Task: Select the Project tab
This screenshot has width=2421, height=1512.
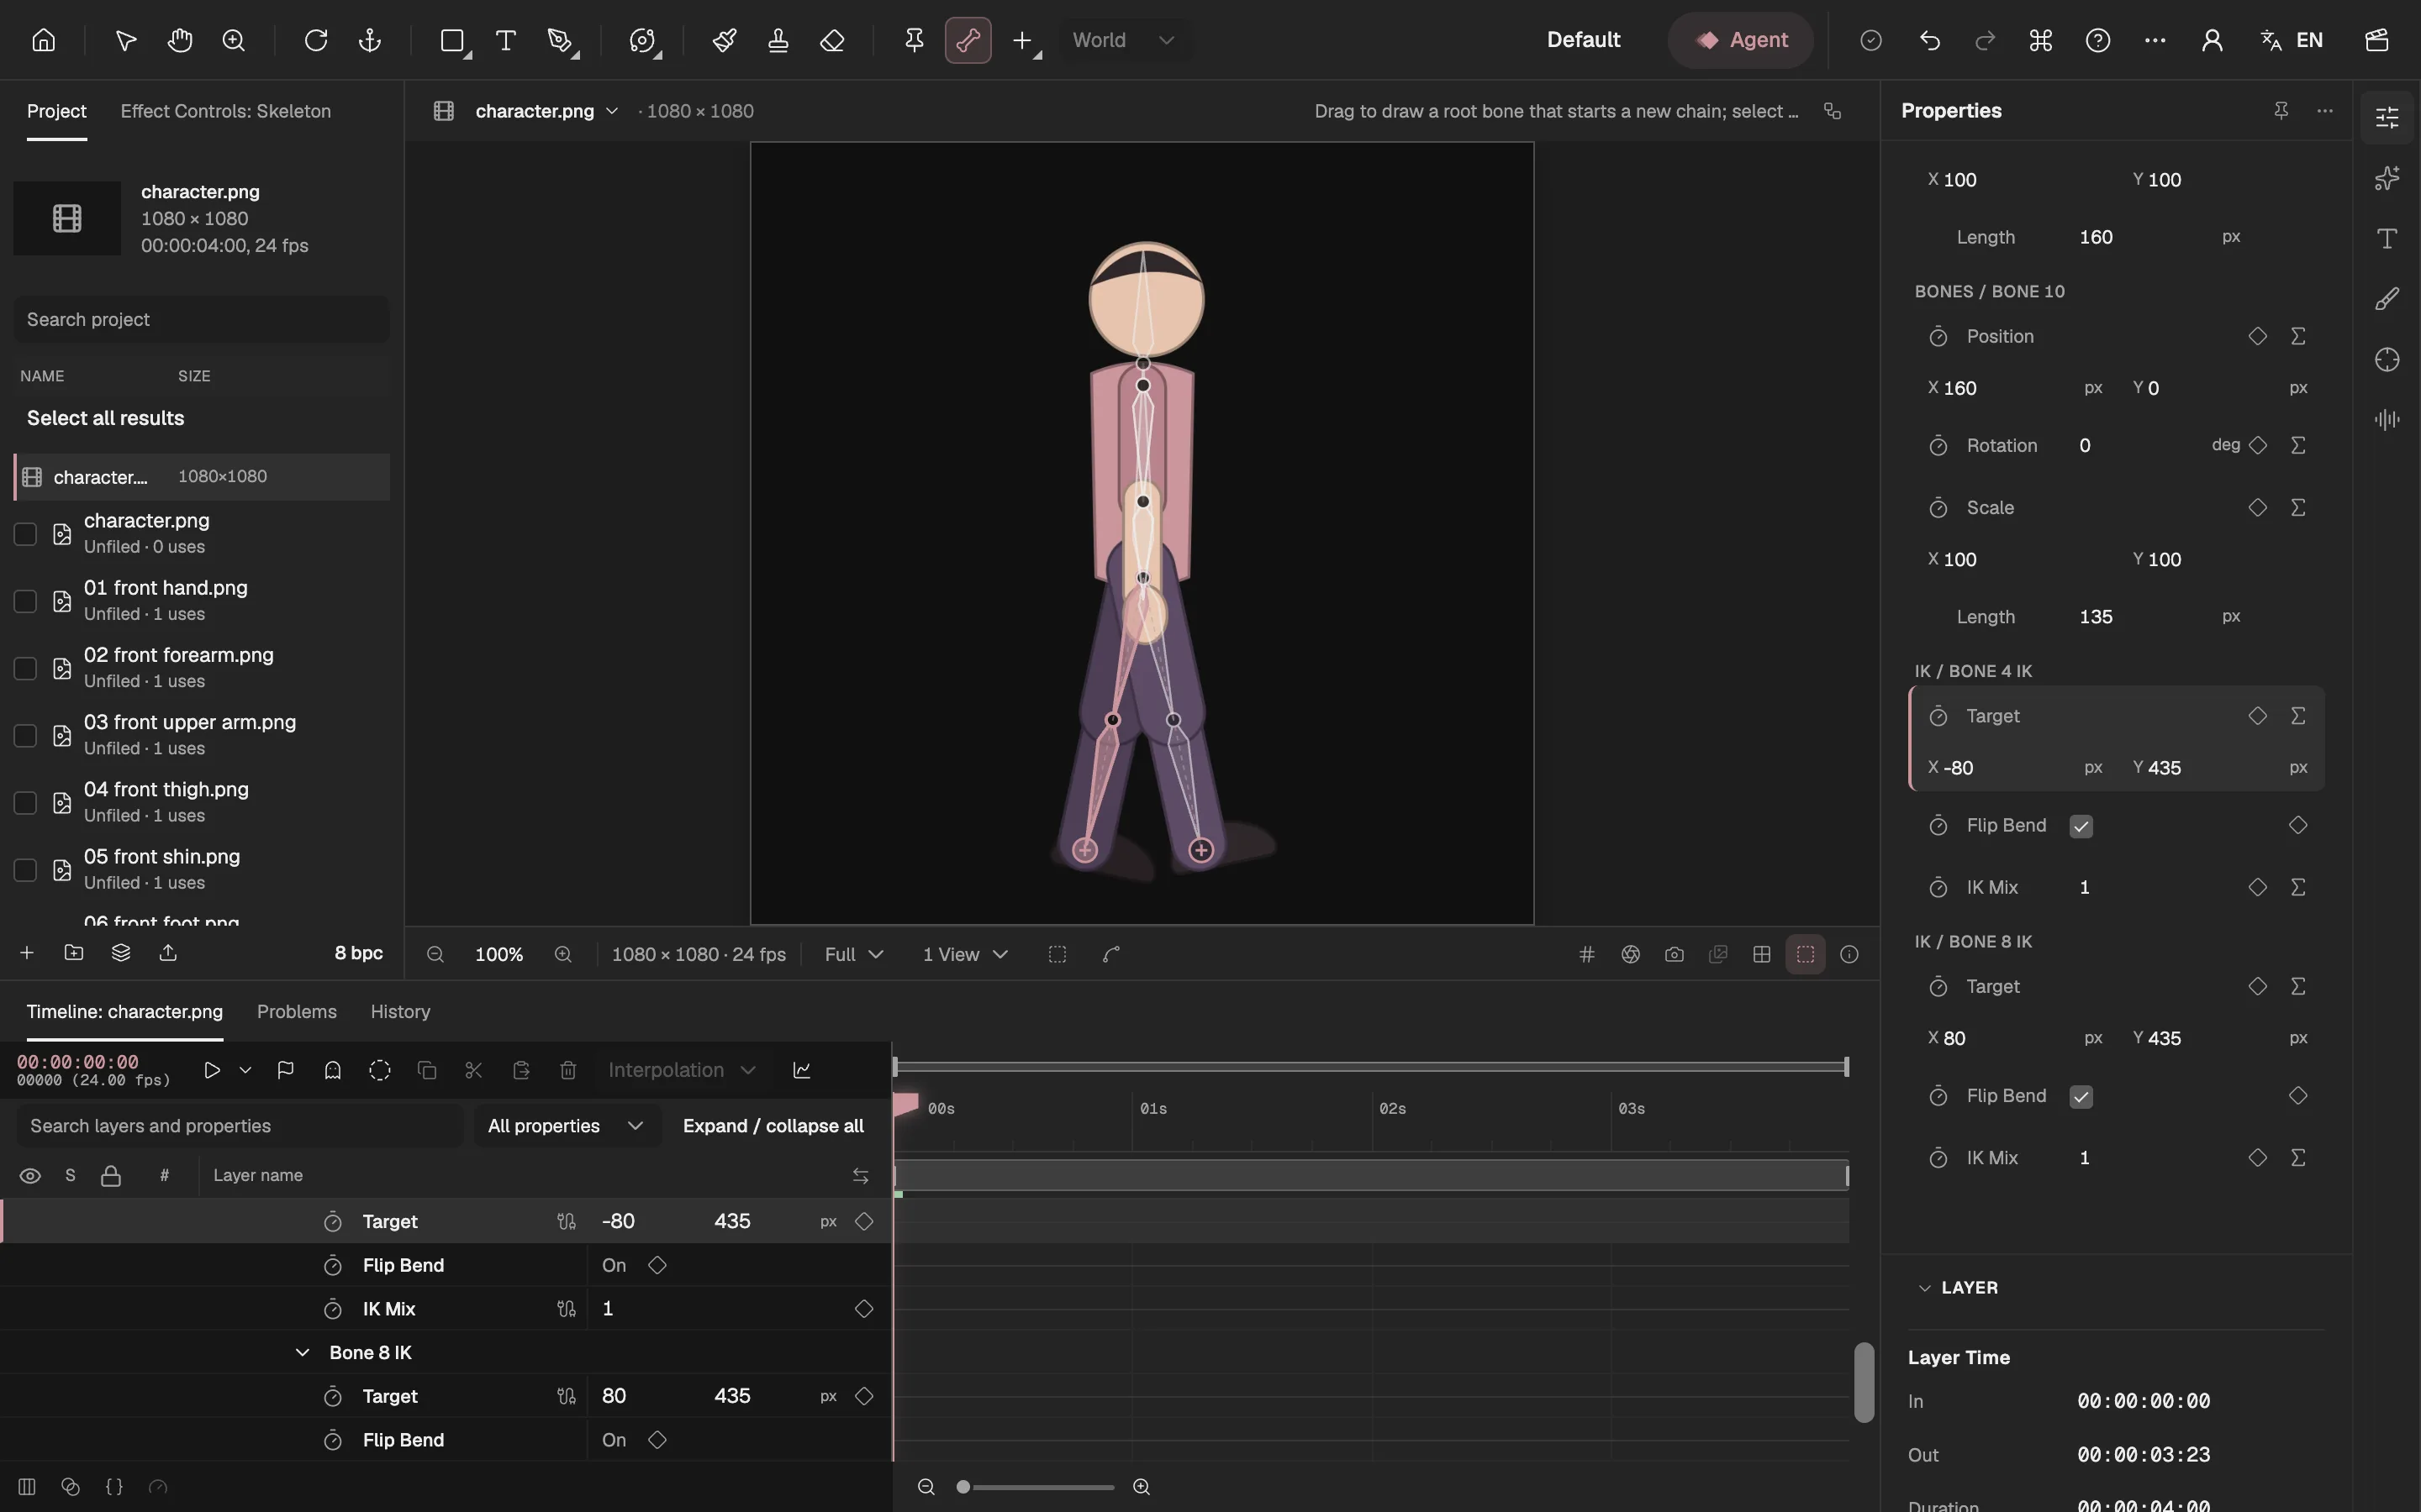Action: 56,111
